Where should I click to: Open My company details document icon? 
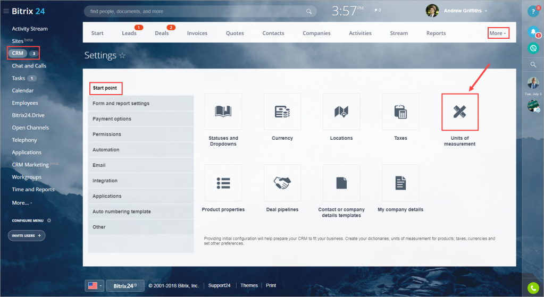[x=400, y=183]
